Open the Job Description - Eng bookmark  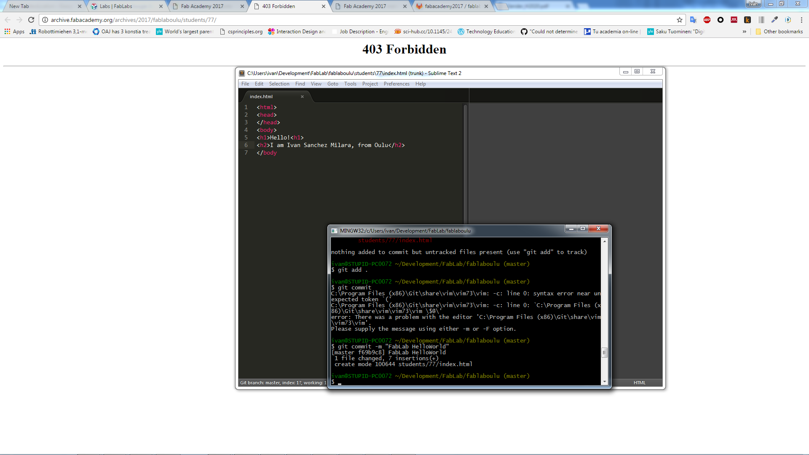(360, 32)
